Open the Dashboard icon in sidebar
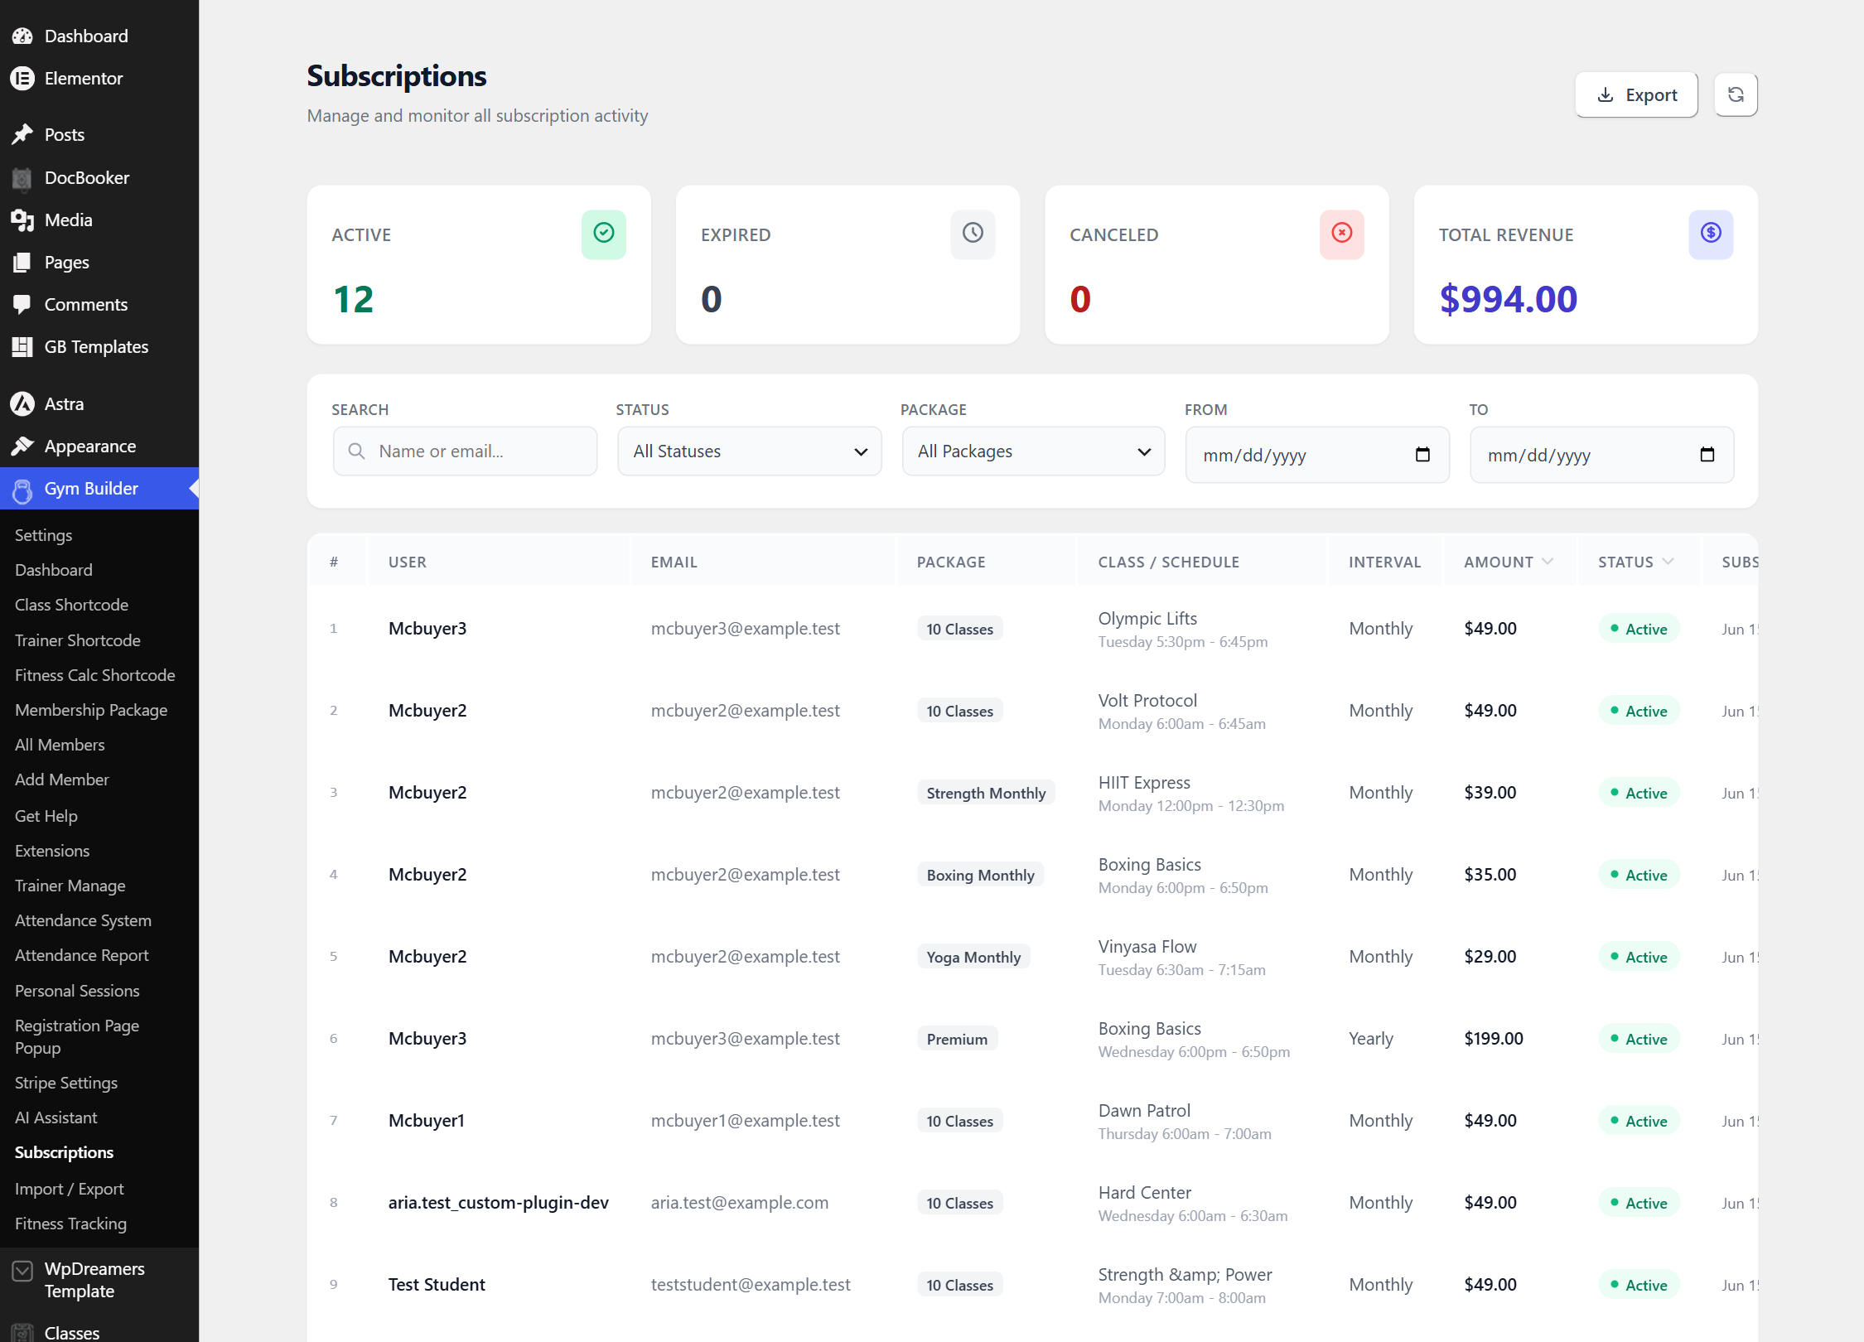Viewport: 1864px width, 1342px height. point(22,36)
